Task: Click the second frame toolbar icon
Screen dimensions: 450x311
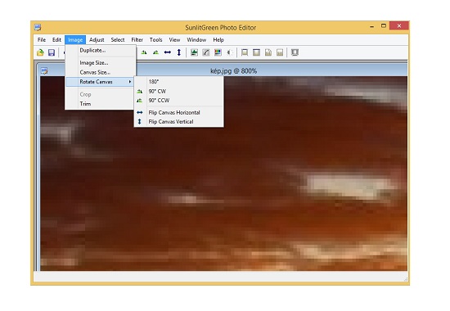Action: tap(256, 52)
